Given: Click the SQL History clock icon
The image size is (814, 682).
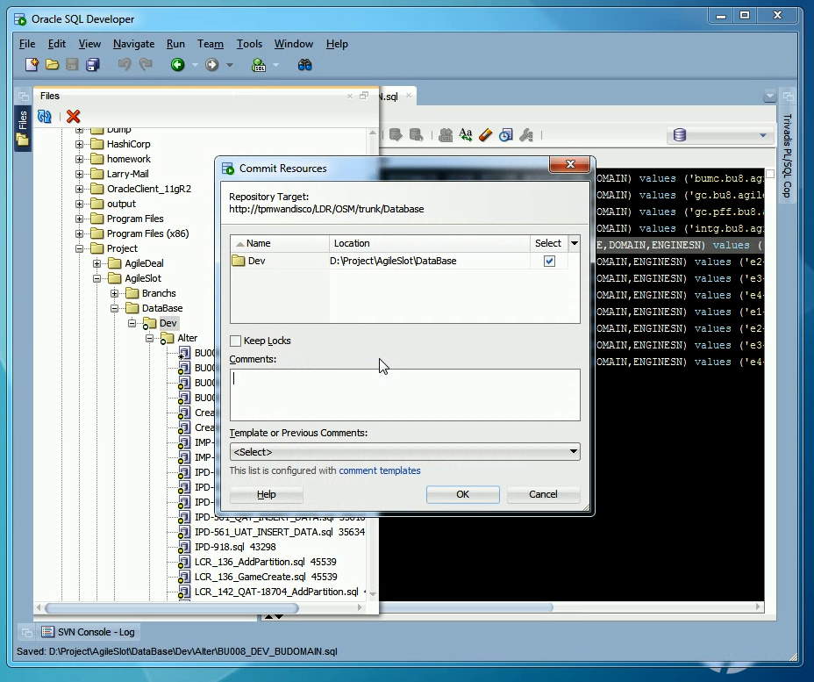Looking at the screenshot, I should pyautogui.click(x=505, y=135).
